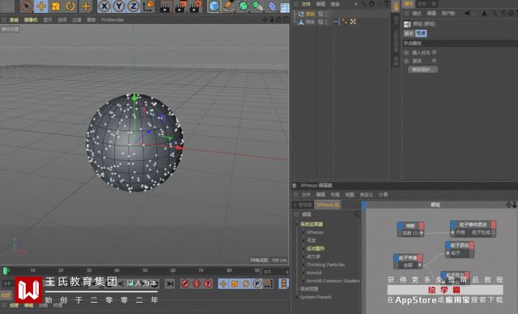Switch to the XPresso pool tab
Screen dimensions: 518x314
point(328,205)
